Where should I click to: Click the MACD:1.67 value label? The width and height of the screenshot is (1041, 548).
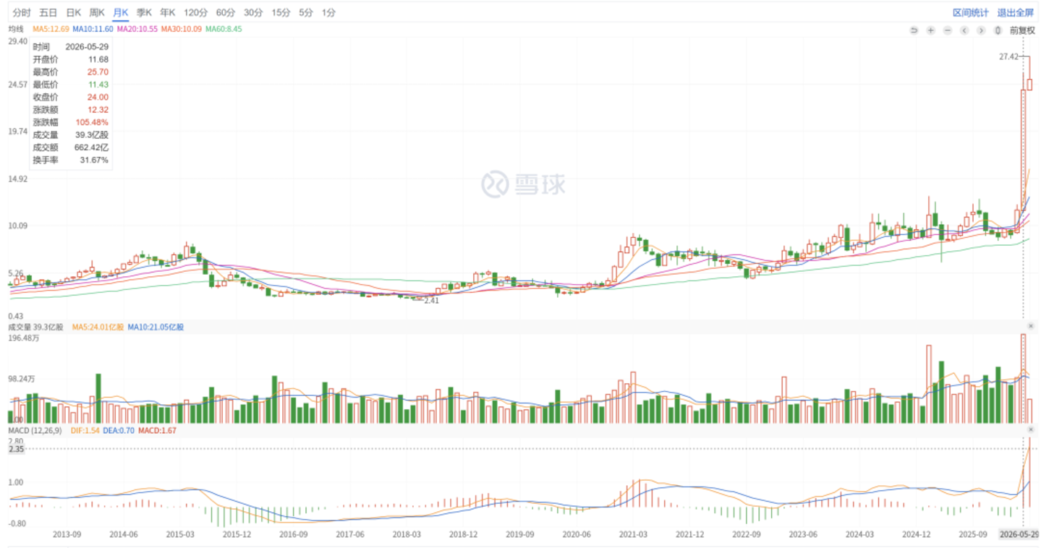pos(157,430)
